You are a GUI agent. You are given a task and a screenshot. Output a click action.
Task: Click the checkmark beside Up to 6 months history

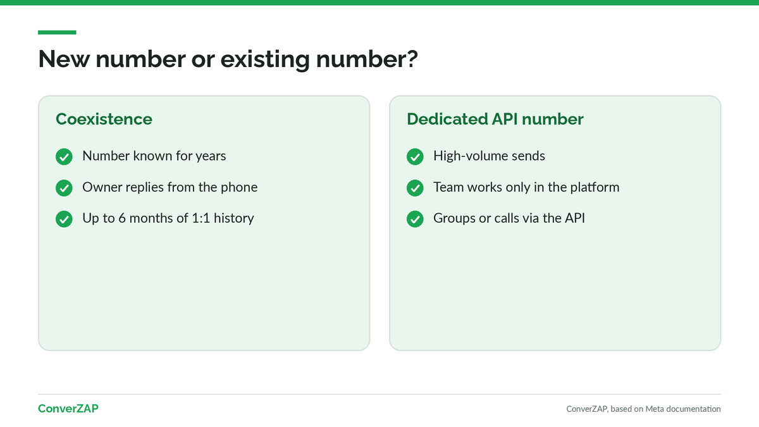(x=64, y=219)
